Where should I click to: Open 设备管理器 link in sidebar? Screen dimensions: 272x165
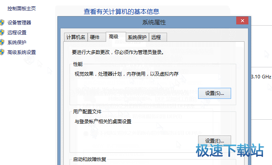19,22
